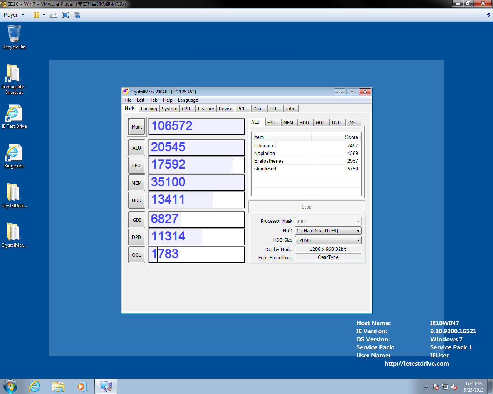The width and height of the screenshot is (493, 394).
Task: Enter VMware full screen mode
Action: coord(65,15)
